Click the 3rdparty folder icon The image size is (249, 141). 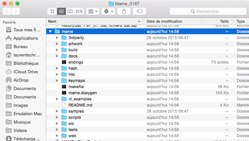click(x=64, y=37)
